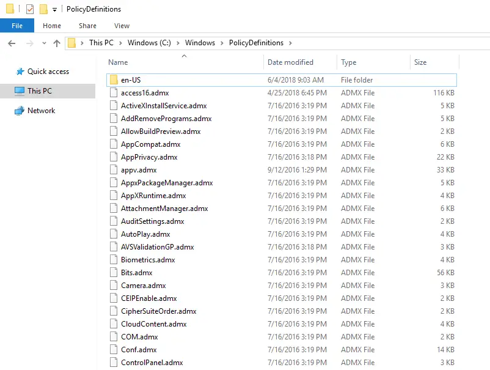Click the 4/25/2018 6:45 PM date cell
The height and width of the screenshot is (370, 490).
click(x=297, y=93)
